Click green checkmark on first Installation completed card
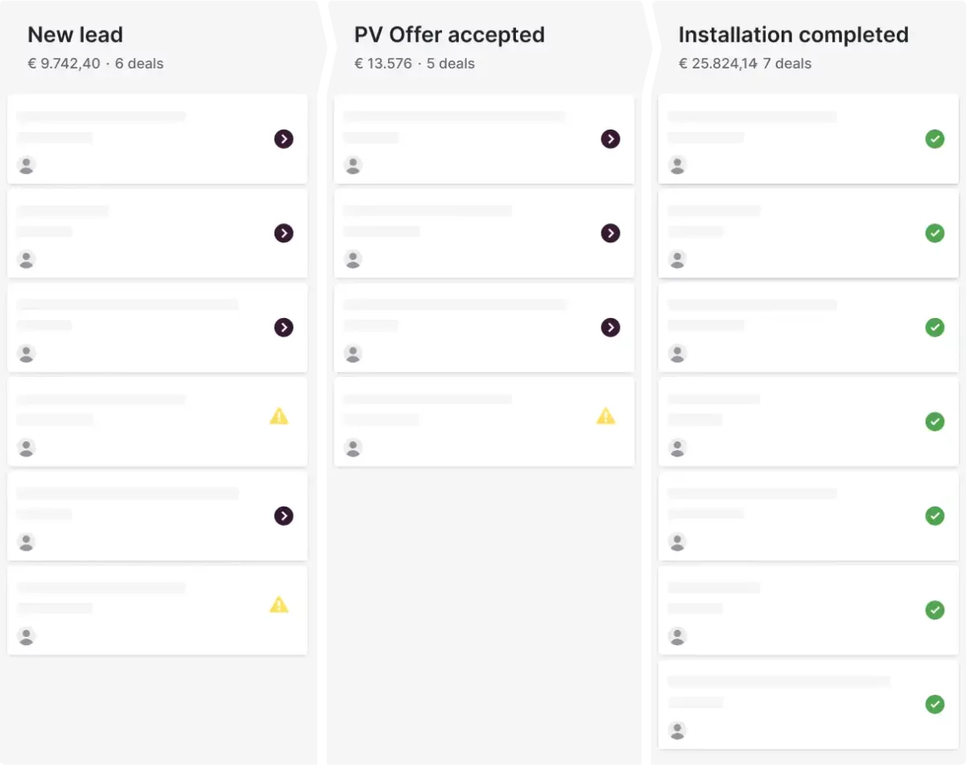 tap(935, 139)
